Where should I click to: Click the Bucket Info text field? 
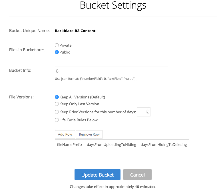pyautogui.click(x=112, y=71)
